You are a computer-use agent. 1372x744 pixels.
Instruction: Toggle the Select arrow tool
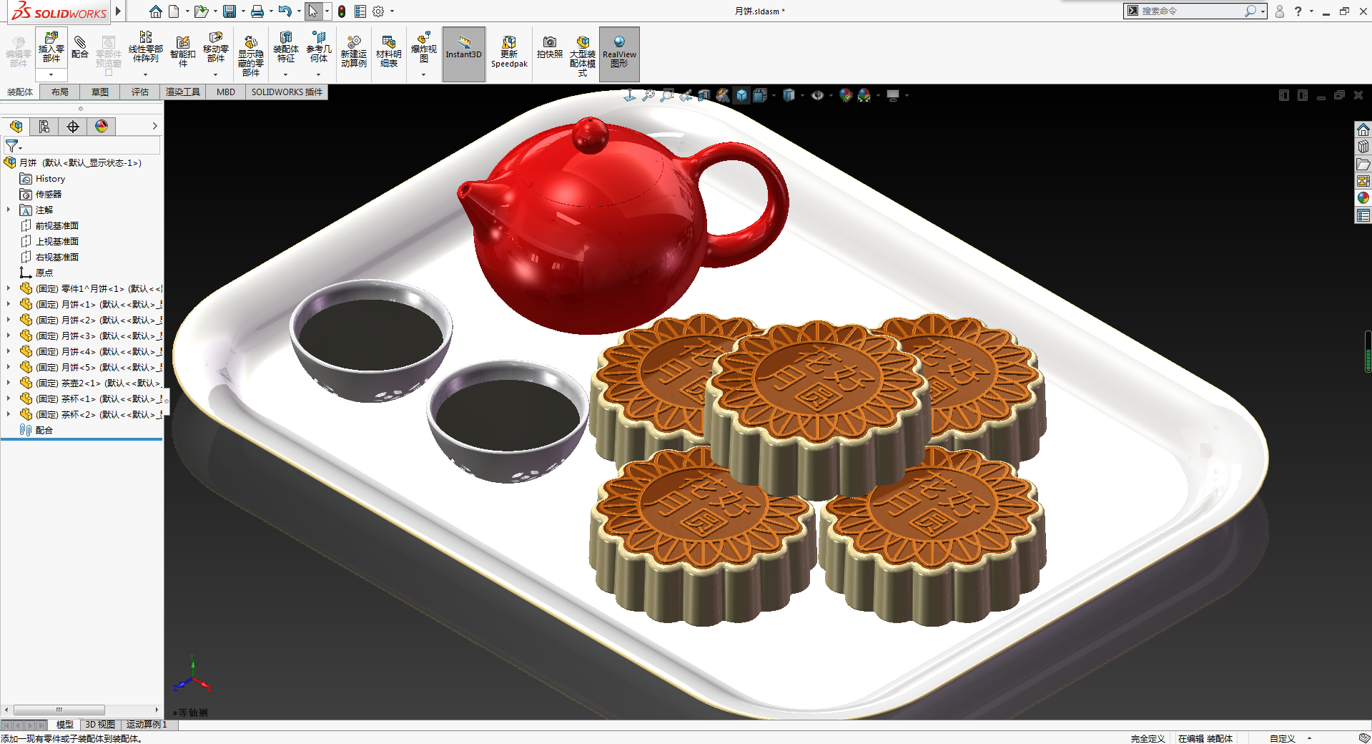point(313,11)
